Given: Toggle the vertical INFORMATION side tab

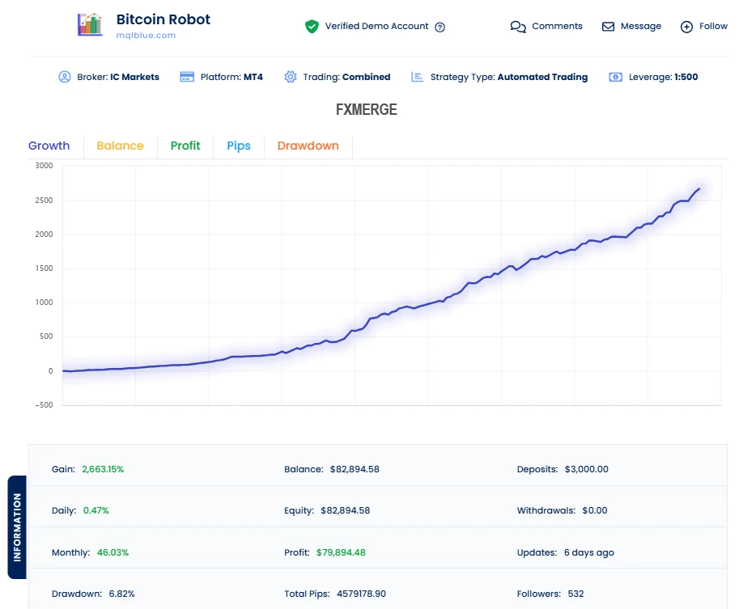Looking at the screenshot, I should 17,527.
